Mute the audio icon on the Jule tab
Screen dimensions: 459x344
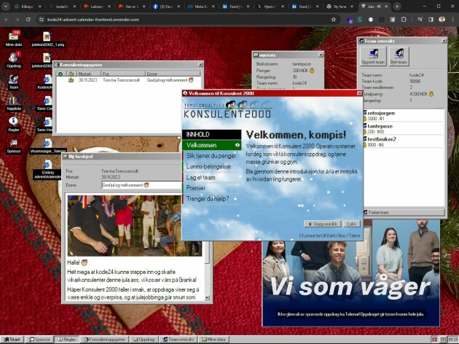tap(379, 6)
